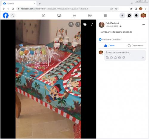Insert an avatar sticker in comment
149x139 pixels.
107,58
